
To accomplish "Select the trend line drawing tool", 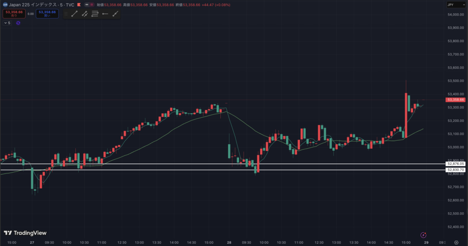I will click(x=74, y=14).
